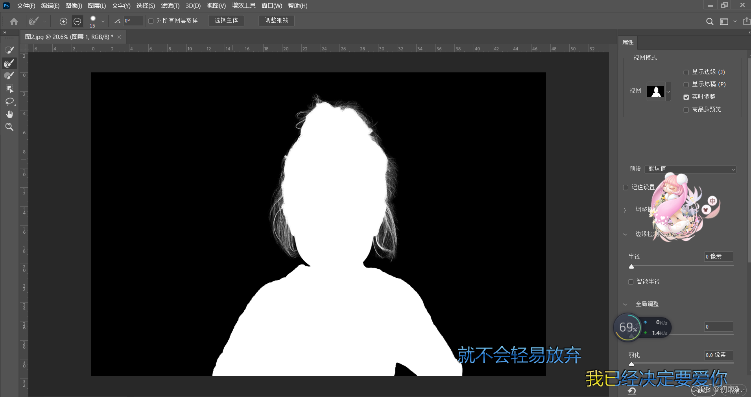Select the Quick Selection tool

9,50
